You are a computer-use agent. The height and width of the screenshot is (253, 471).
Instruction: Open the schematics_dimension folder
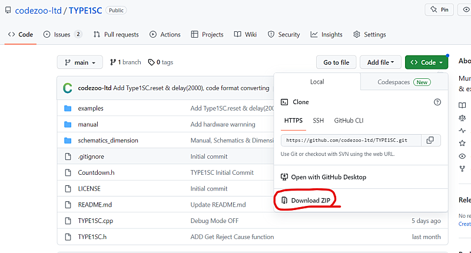click(x=108, y=141)
